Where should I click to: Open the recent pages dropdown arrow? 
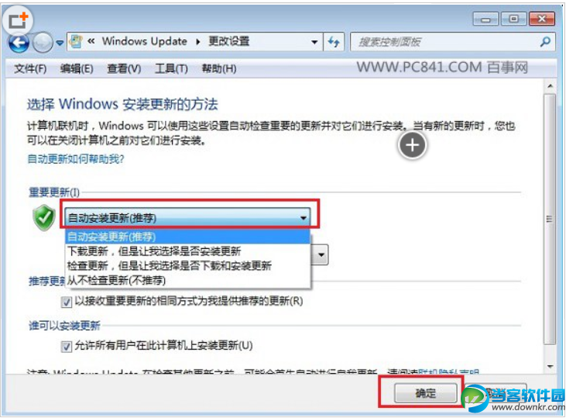coord(60,43)
